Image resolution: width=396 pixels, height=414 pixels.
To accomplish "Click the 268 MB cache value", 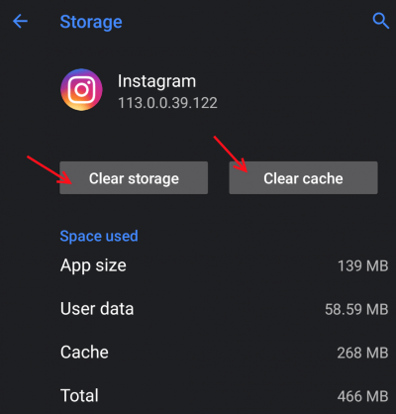I will point(362,353).
